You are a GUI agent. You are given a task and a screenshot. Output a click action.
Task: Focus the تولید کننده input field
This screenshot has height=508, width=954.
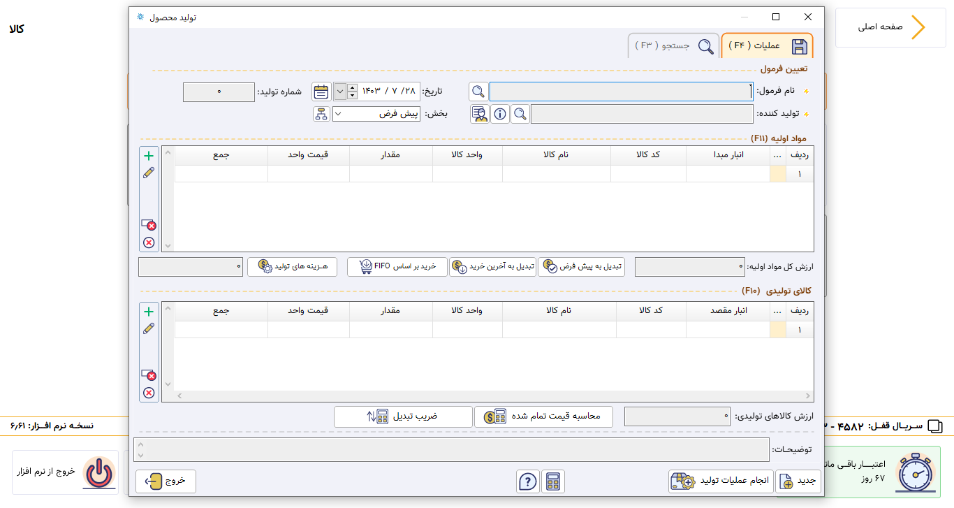point(642,114)
